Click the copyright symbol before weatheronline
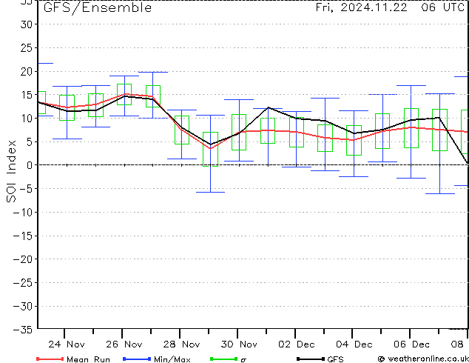Viewport: 469px width, 363px height. 382,359
